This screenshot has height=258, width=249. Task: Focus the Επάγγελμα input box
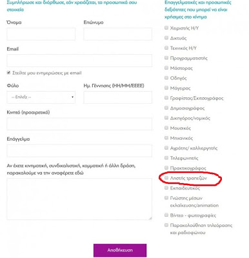pos(79,150)
